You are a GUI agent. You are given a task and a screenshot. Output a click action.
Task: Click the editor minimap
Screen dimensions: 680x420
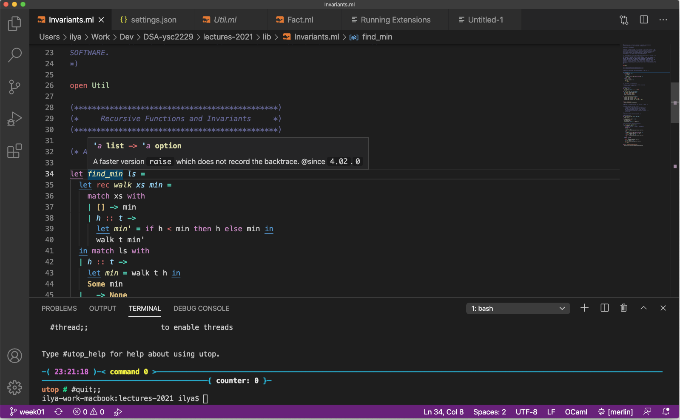coord(644,96)
